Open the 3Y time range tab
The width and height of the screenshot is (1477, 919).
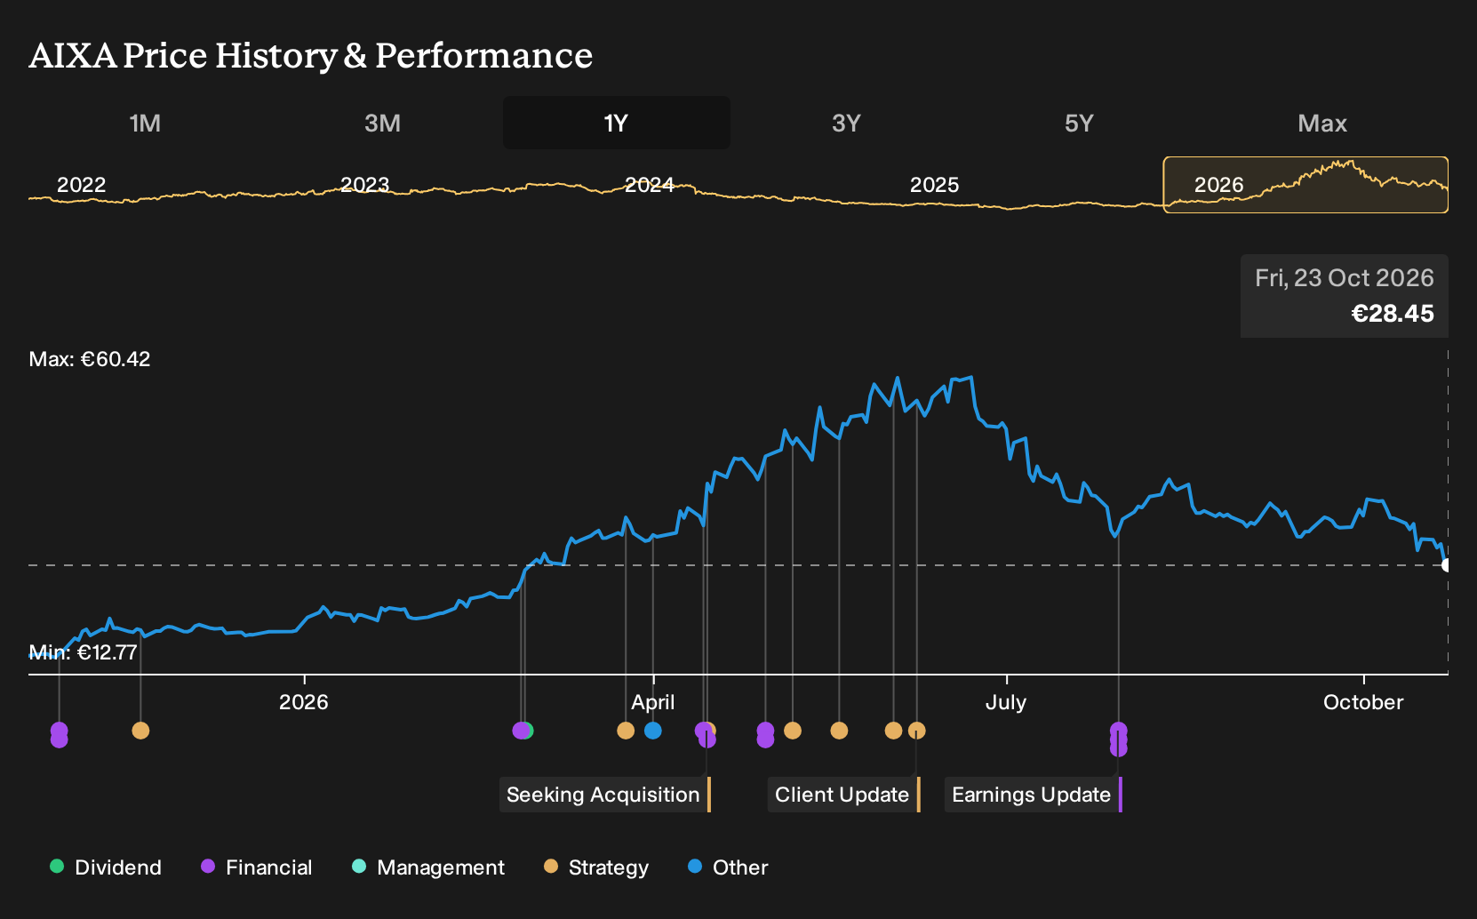(x=846, y=123)
